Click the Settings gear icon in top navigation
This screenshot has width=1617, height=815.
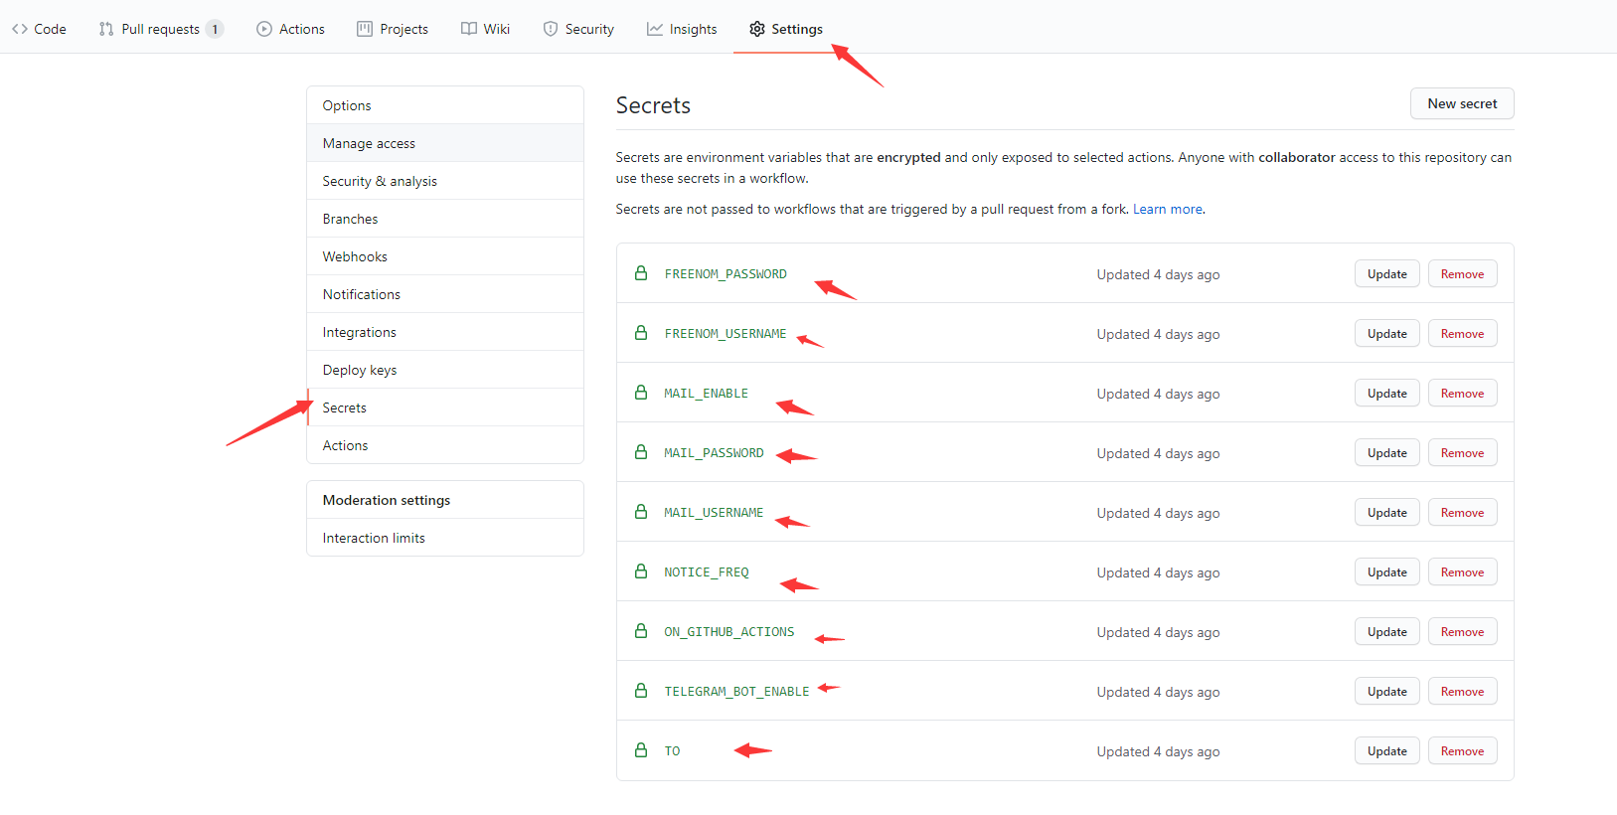[x=757, y=29]
